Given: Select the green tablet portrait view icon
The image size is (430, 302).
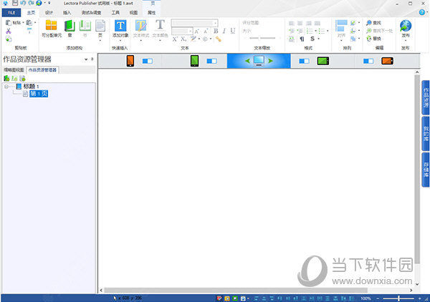Looking at the screenshot, I should [x=194, y=61].
